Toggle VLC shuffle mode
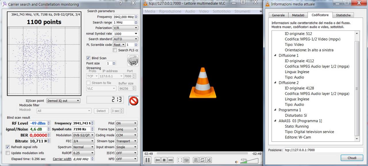Viewport: 368px width, 166px height. click(209, 160)
